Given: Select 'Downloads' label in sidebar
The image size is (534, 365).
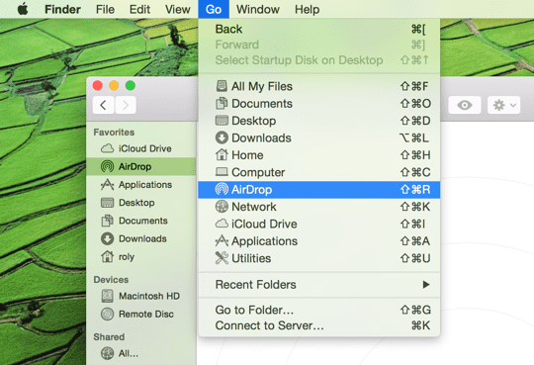Looking at the screenshot, I should pos(142,238).
